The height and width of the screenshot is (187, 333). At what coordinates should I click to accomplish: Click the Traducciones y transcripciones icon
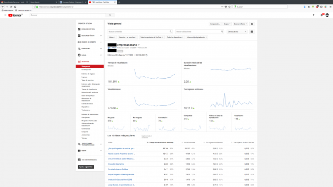[x=79, y=144]
